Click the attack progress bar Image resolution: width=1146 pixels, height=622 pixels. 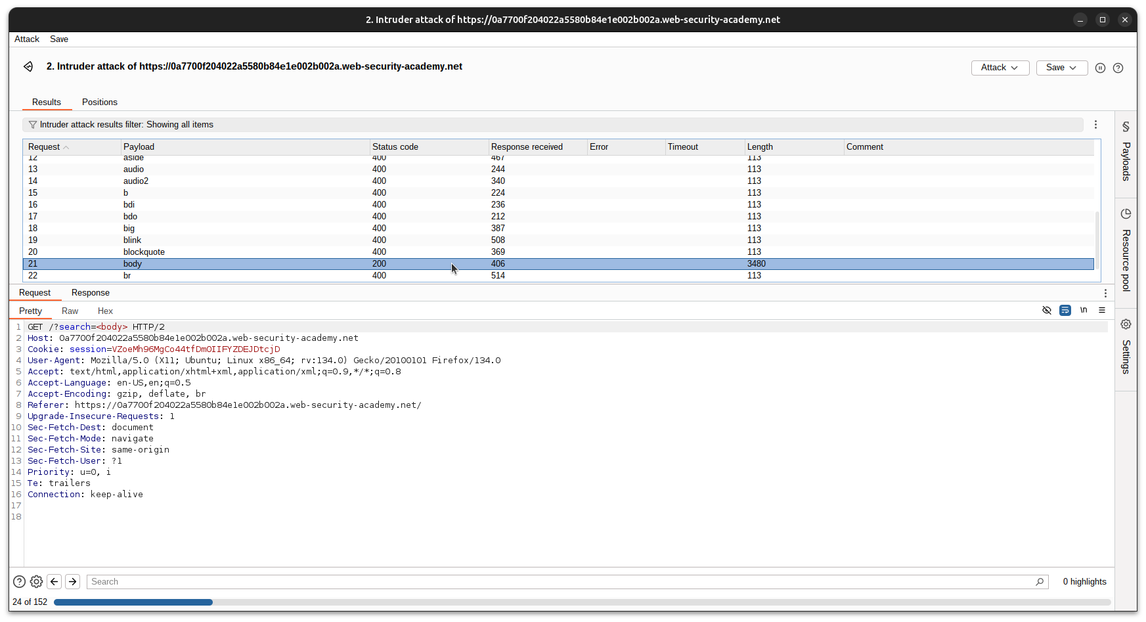[x=582, y=602]
